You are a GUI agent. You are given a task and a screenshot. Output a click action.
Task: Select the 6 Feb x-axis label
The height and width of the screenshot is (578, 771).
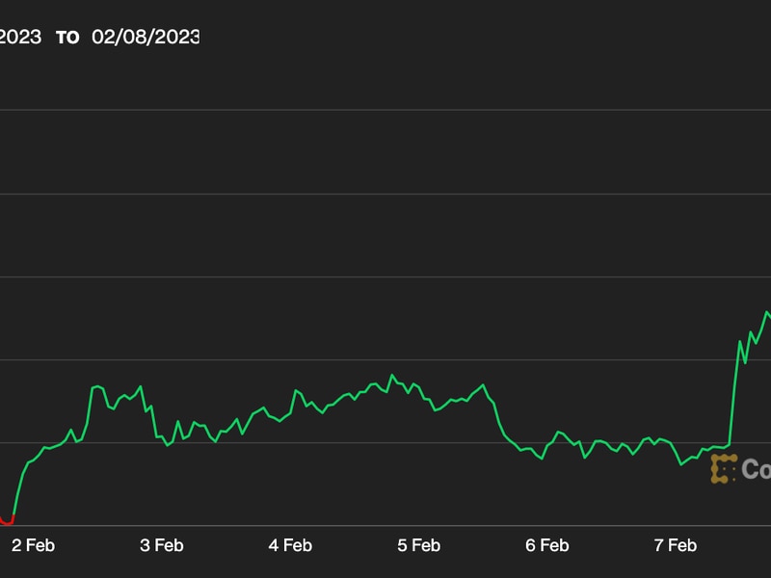pyautogui.click(x=546, y=545)
